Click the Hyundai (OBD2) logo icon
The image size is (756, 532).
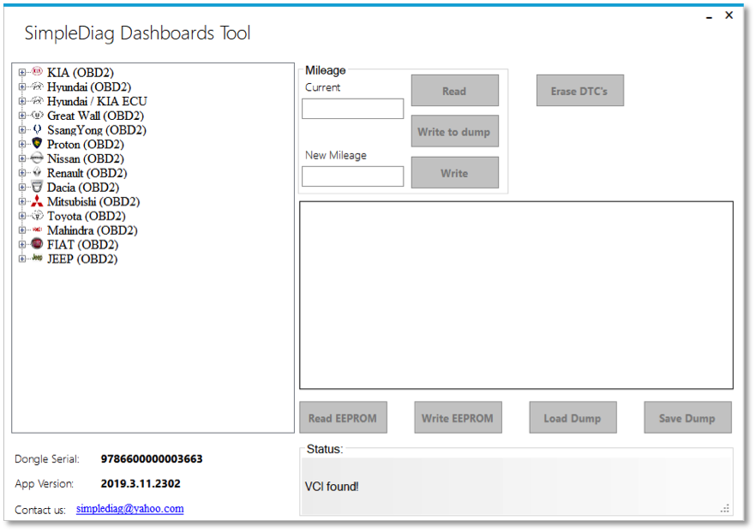coord(37,87)
